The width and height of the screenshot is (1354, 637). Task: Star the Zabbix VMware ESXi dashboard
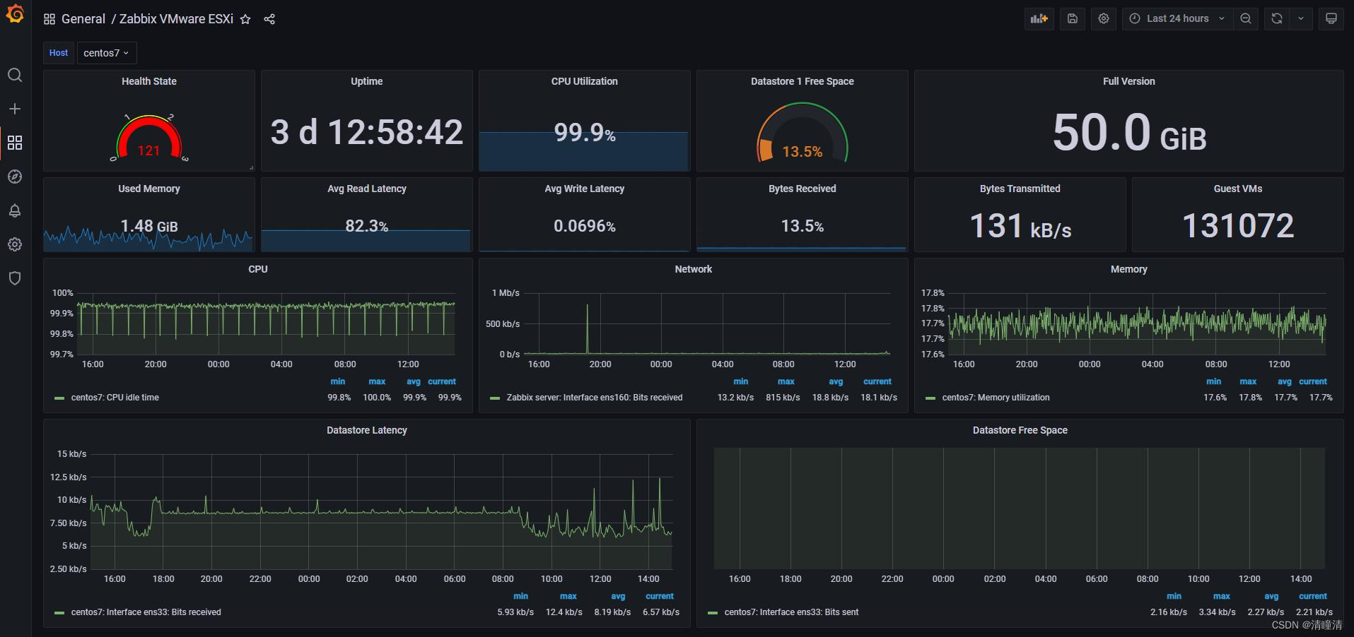(245, 19)
